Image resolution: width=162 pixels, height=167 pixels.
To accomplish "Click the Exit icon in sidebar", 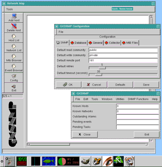I will (14, 87).
